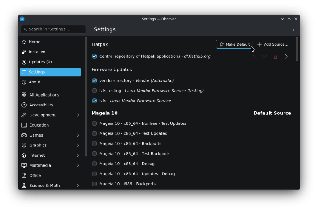Click the Development hammer icon
318x211 pixels.
coord(24,115)
